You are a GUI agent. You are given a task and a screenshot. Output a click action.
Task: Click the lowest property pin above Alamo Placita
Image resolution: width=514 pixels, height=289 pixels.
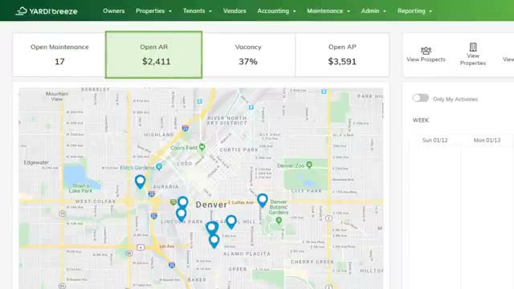[214, 241]
